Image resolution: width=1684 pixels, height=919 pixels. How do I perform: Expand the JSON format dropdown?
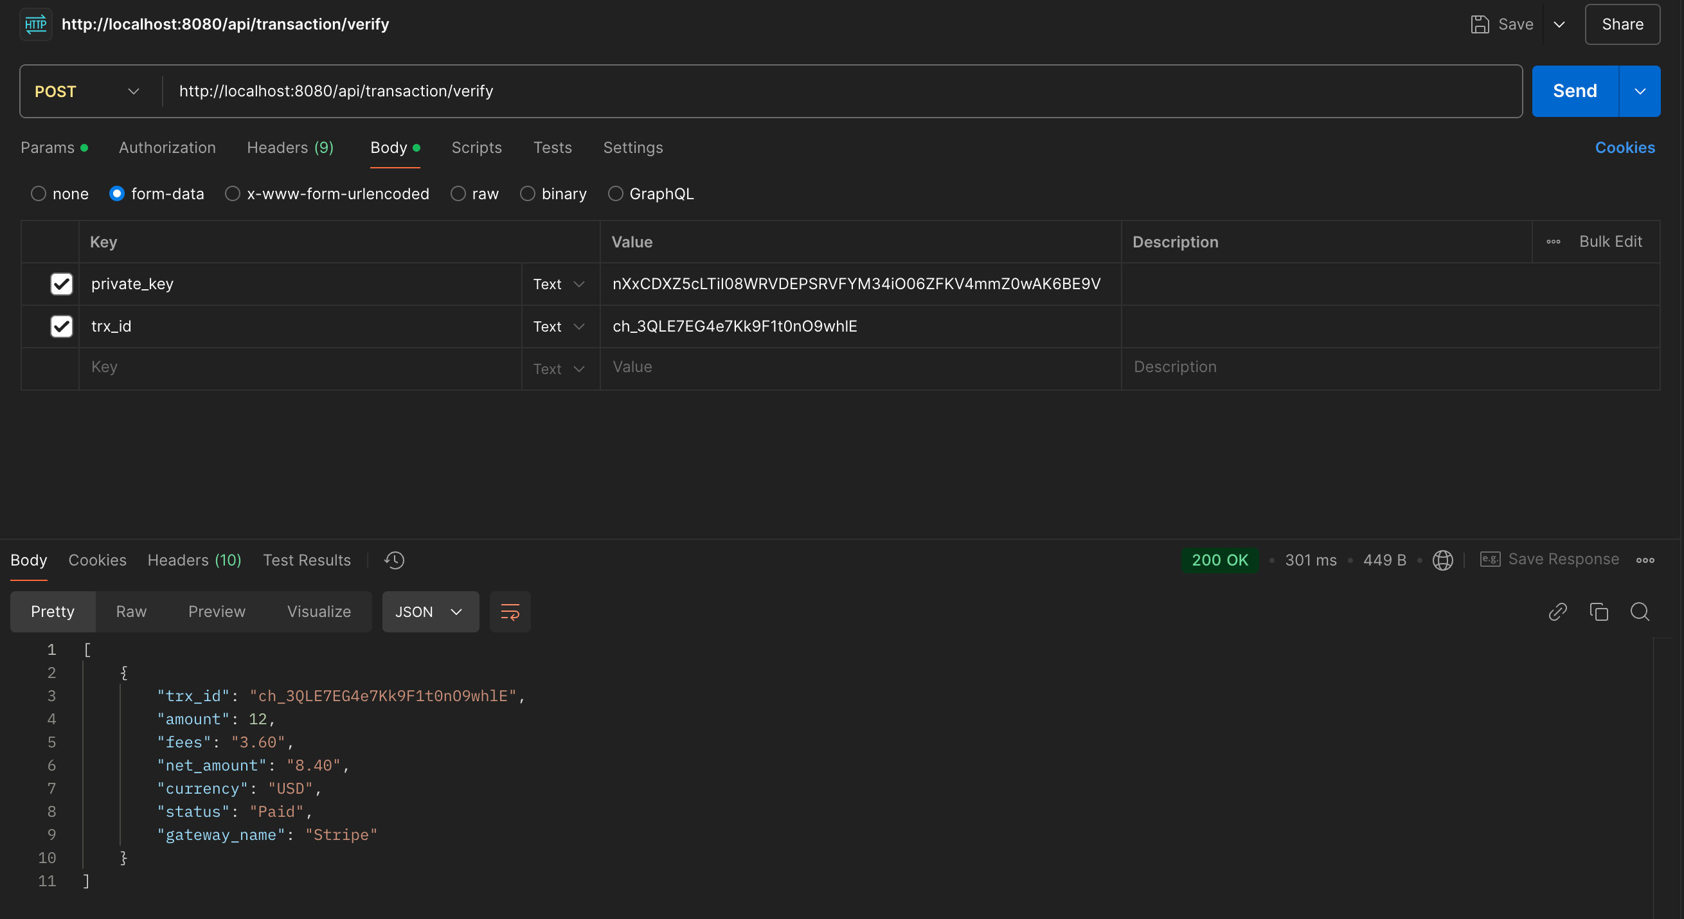[429, 612]
